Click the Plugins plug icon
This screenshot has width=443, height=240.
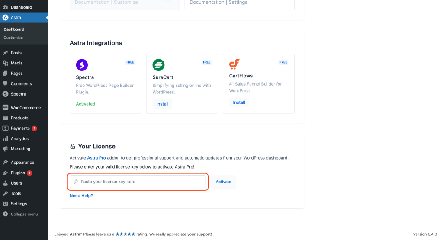pos(5,173)
